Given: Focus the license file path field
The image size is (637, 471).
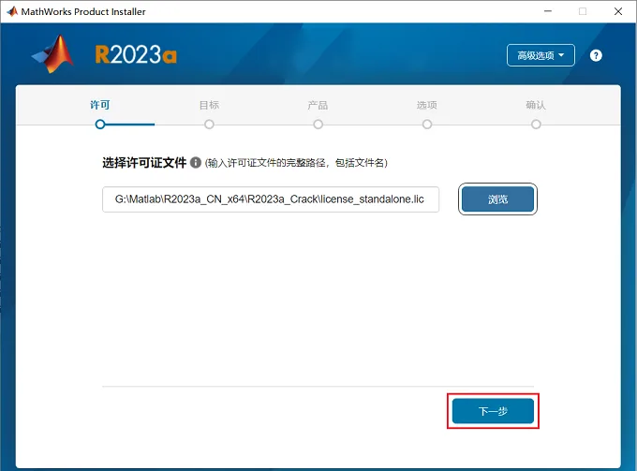Looking at the screenshot, I should [x=271, y=199].
